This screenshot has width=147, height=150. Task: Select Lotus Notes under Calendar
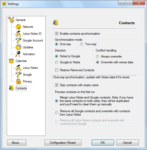(30, 68)
